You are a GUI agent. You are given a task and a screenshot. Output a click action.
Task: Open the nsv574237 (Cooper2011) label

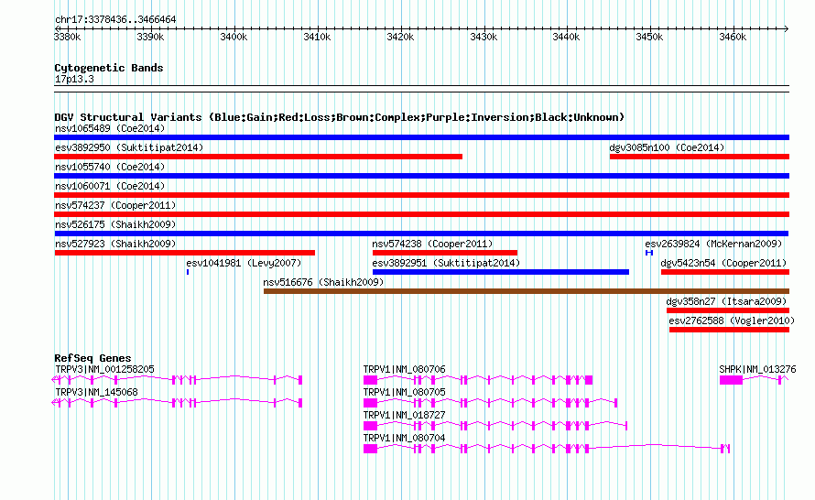115,205
